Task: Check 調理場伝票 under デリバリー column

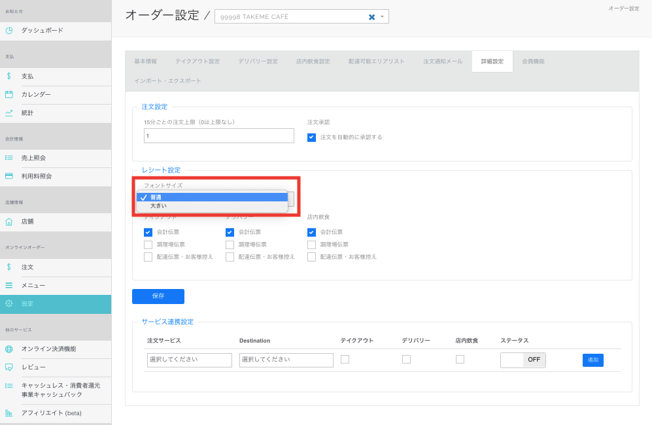Action: (230, 245)
